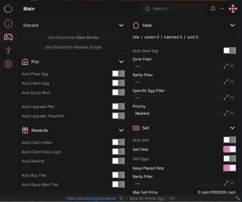Collapse the Rewards section

[121, 130]
